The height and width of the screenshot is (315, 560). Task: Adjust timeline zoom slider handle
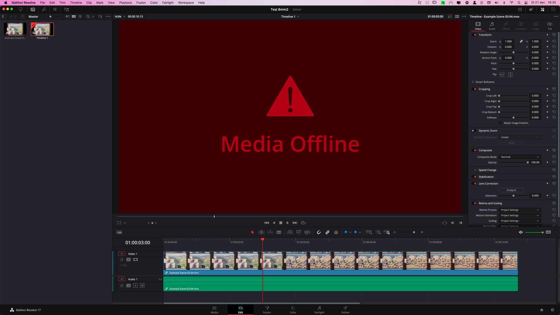click(414, 232)
